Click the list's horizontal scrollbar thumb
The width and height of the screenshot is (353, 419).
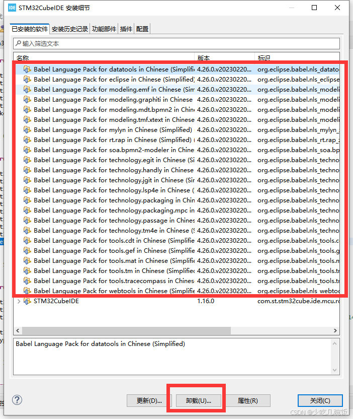point(127,330)
